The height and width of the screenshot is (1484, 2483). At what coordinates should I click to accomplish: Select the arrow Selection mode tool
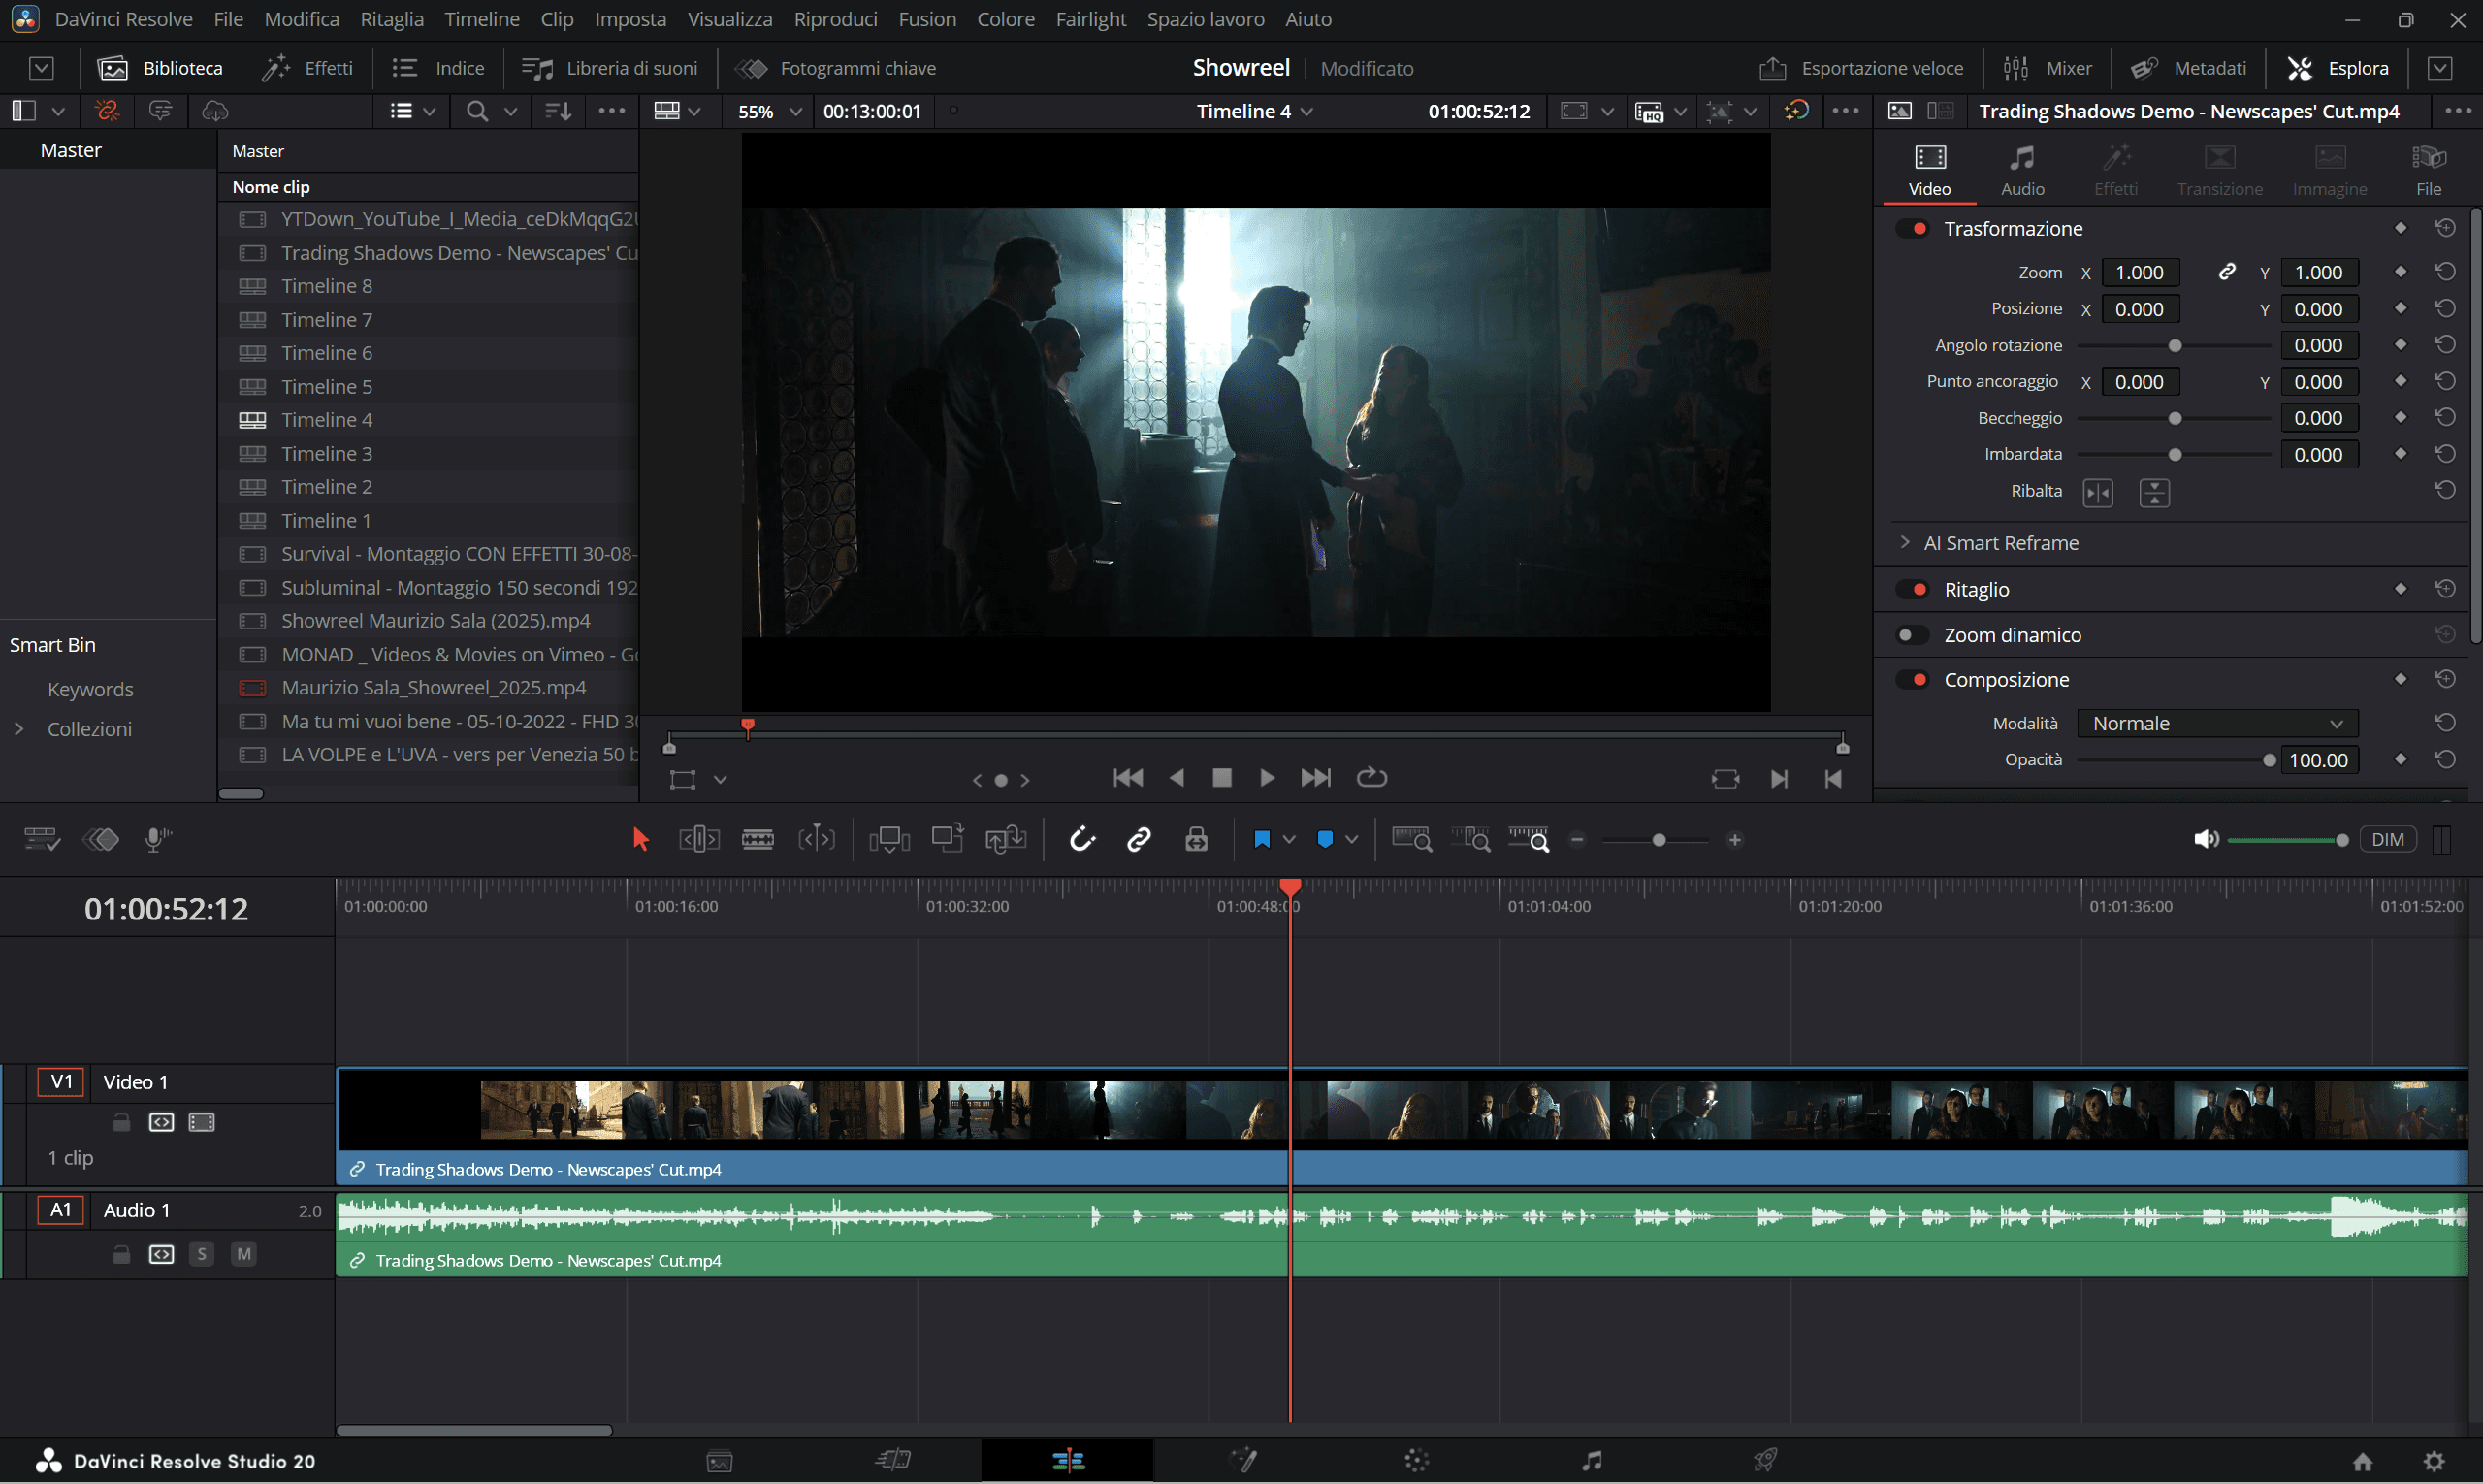click(641, 840)
